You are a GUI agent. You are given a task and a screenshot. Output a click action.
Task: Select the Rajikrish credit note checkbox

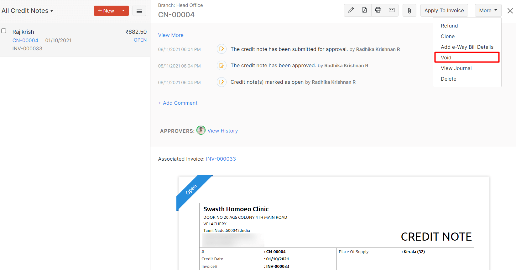4,31
